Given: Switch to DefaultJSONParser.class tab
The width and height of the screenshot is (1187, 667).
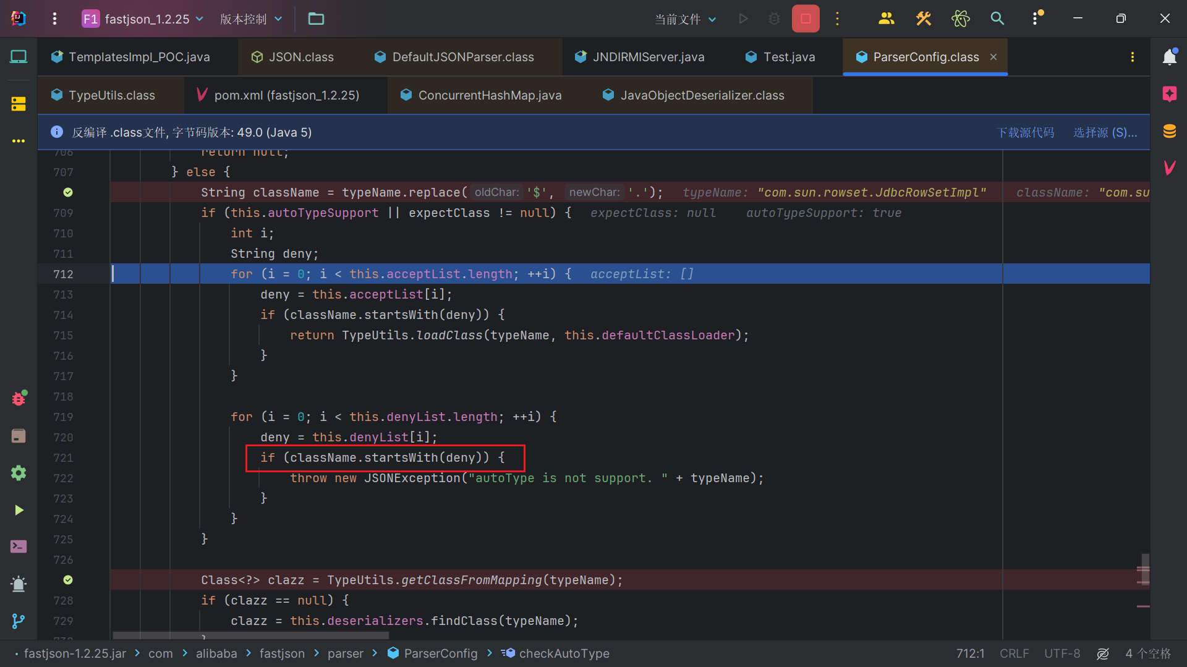Looking at the screenshot, I should (x=454, y=57).
